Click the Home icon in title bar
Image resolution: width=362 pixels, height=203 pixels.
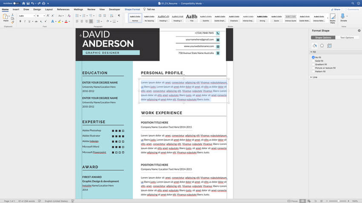(x=23, y=3)
